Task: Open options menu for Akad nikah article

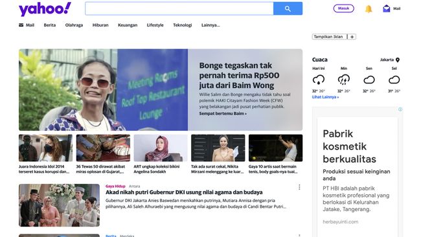Action: click(299, 187)
